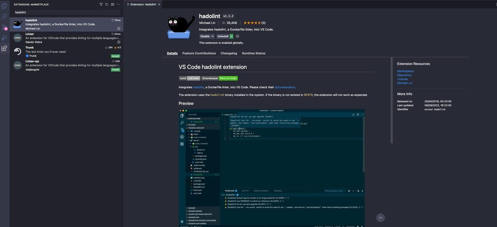Open Michael Lin link under Extension Resources
497x227 pixels.
point(405,83)
